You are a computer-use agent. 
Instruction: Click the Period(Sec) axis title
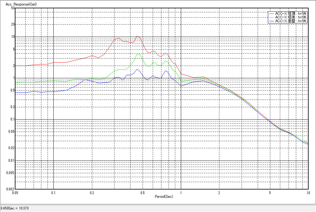164,196
